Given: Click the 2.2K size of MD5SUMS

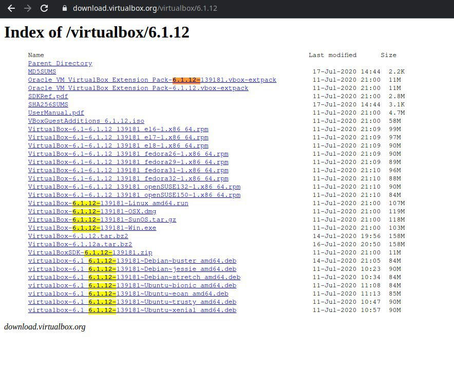Looking at the screenshot, I should (x=396, y=71).
